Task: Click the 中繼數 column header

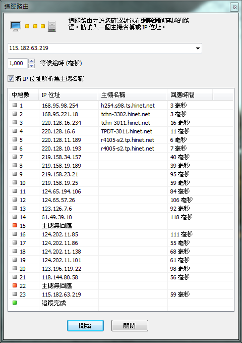Action: pos(24,95)
